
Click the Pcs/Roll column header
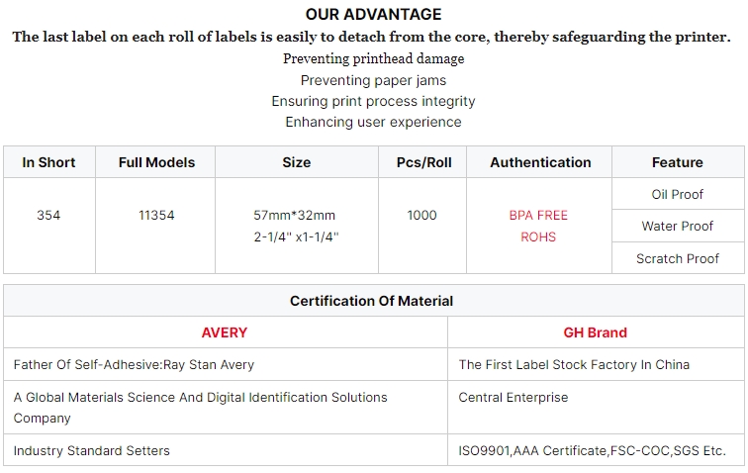coord(422,162)
